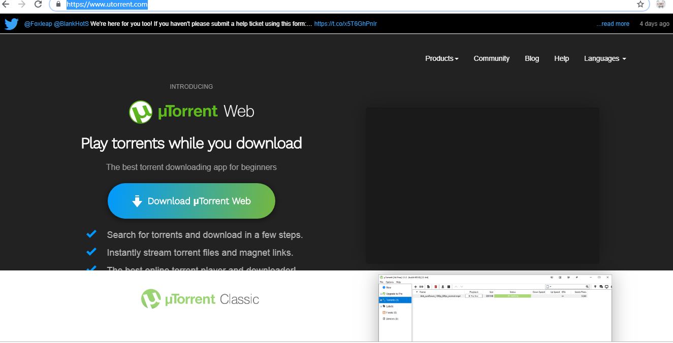
Task: Go back with the browser back arrow
Action: pyautogui.click(x=6, y=4)
